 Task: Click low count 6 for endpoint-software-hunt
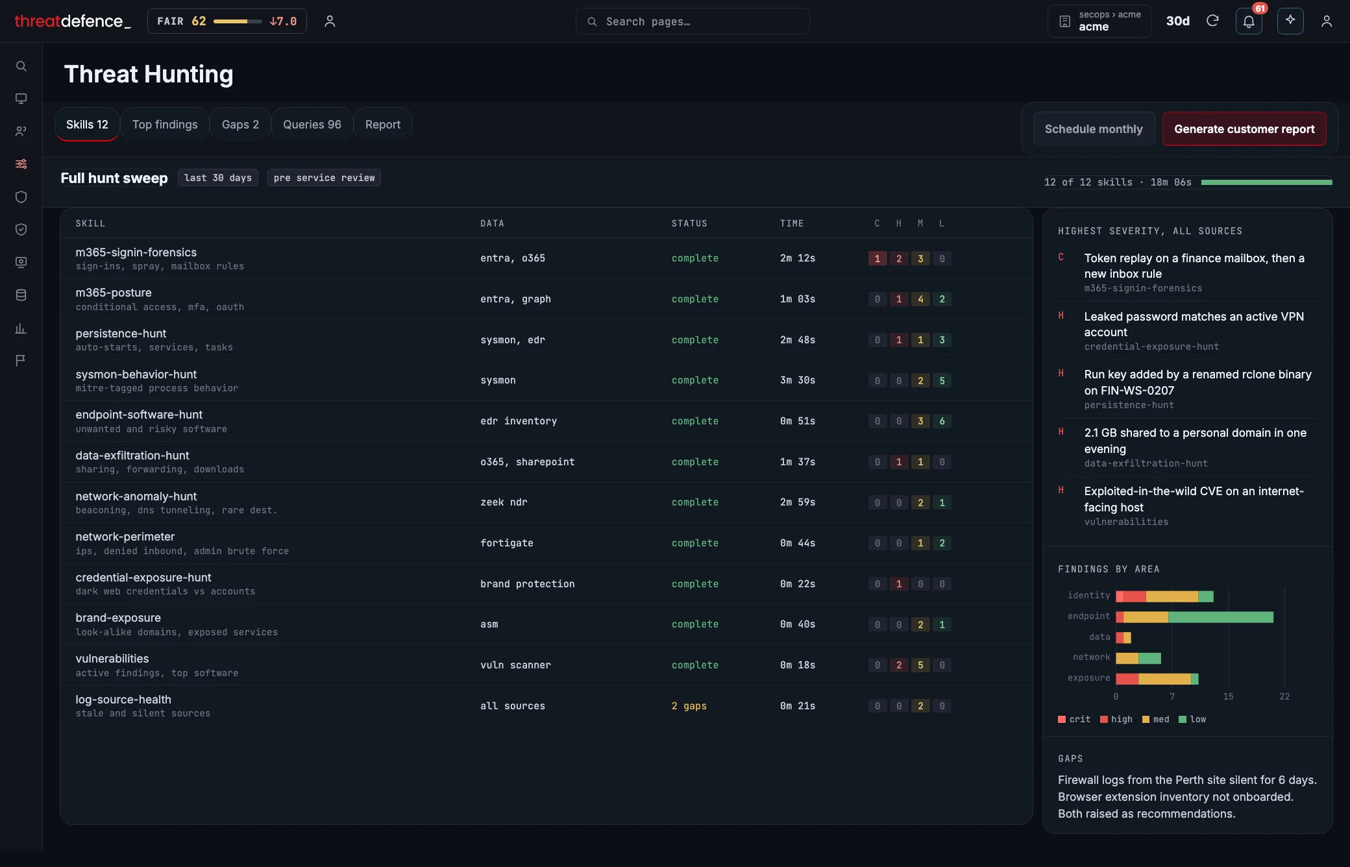coord(942,421)
